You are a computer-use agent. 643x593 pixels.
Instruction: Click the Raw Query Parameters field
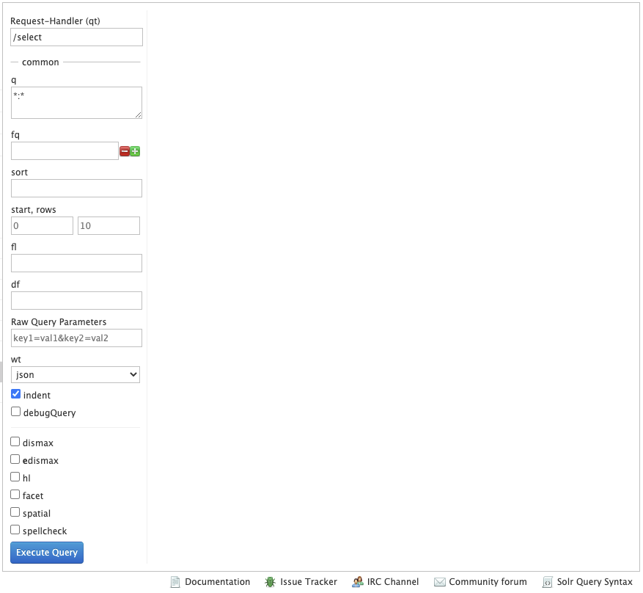click(x=77, y=338)
